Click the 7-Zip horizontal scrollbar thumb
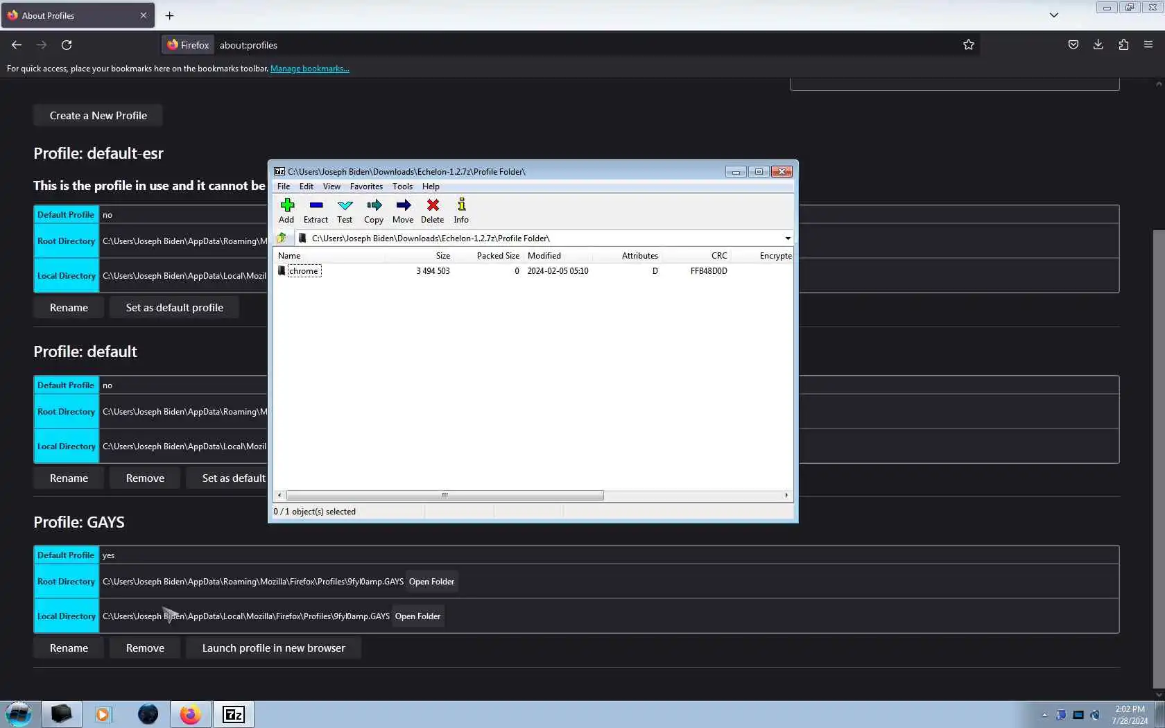 (445, 496)
